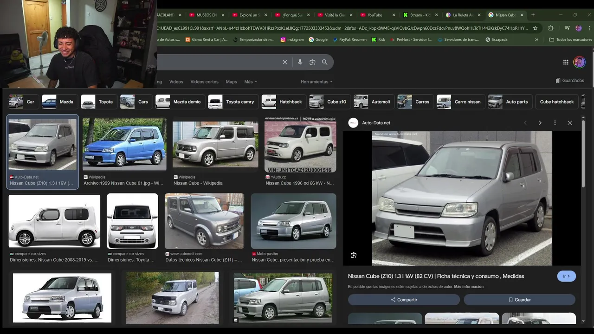Open the Motorpasión Nissan Cube thumbnail
Viewport: 594px width, 334px height.
(293, 221)
